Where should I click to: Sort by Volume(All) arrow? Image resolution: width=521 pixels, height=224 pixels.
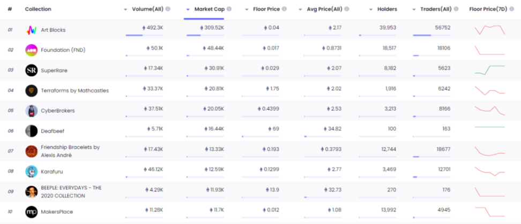[125, 10]
